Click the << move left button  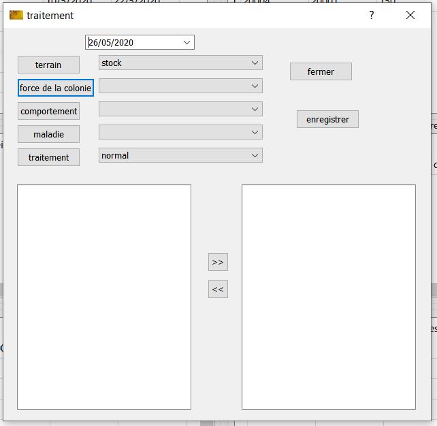[218, 289]
